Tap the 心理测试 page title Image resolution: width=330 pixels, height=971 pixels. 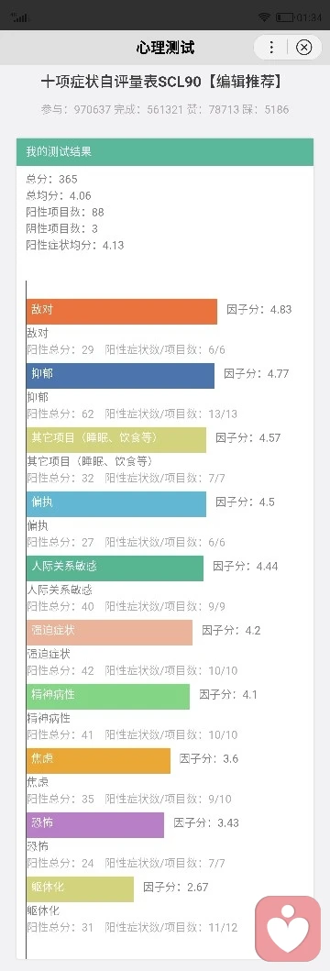(165, 48)
